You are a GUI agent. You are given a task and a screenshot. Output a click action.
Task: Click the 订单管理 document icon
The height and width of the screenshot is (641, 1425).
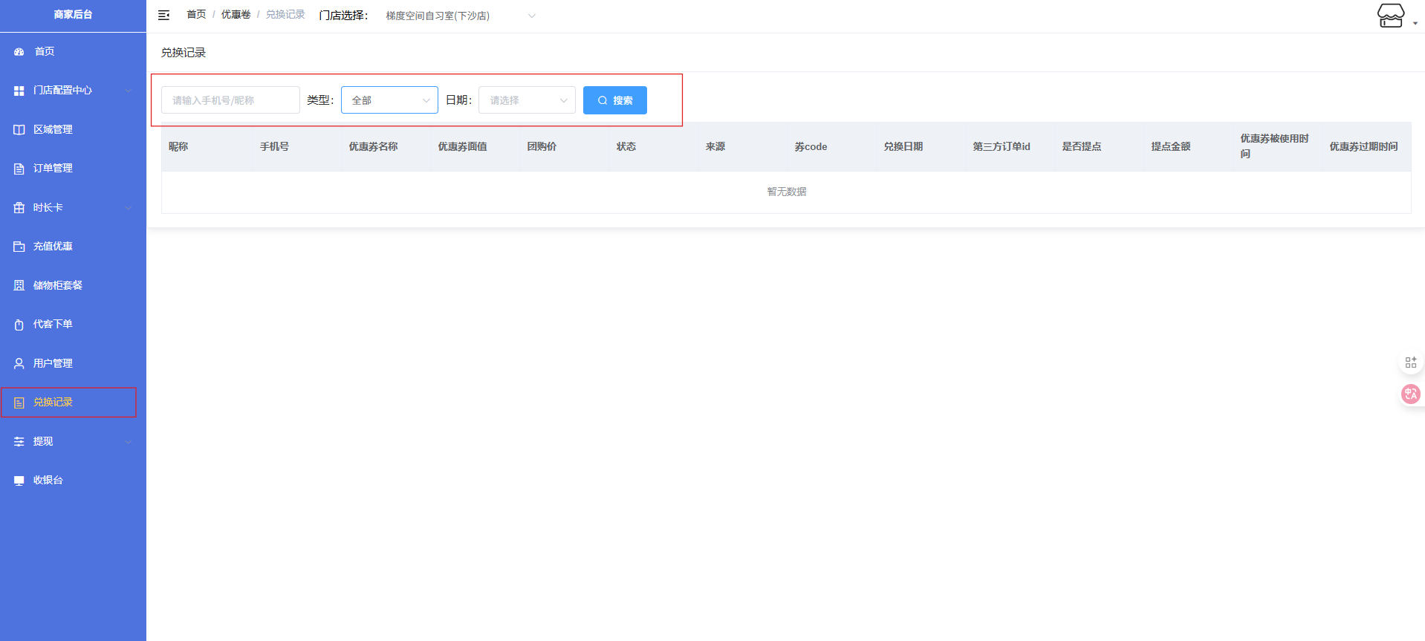tap(19, 169)
